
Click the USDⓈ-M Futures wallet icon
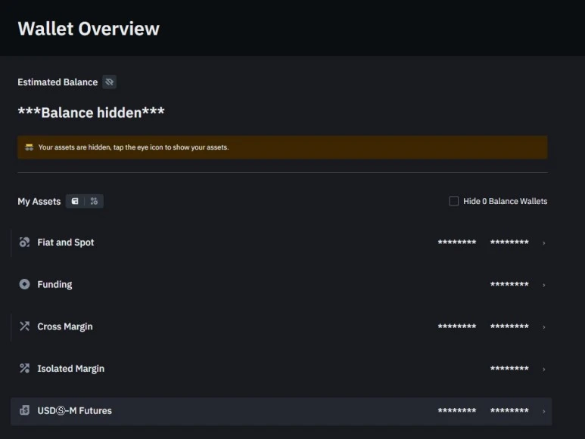(x=24, y=410)
